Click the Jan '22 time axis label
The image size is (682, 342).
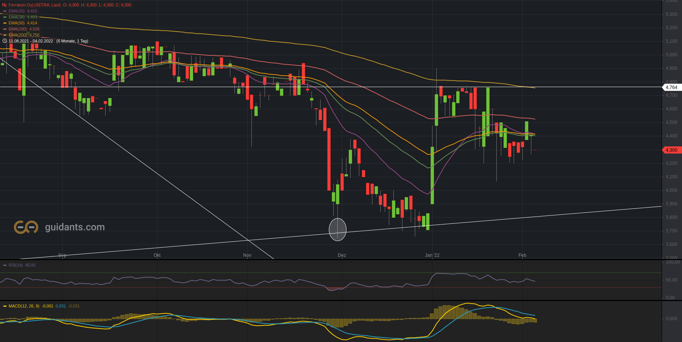pos(432,255)
